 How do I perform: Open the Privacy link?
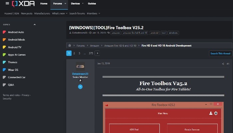click(25, 95)
